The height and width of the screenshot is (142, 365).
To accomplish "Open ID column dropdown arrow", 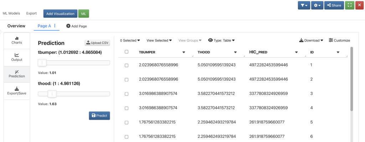I will pos(338,52).
